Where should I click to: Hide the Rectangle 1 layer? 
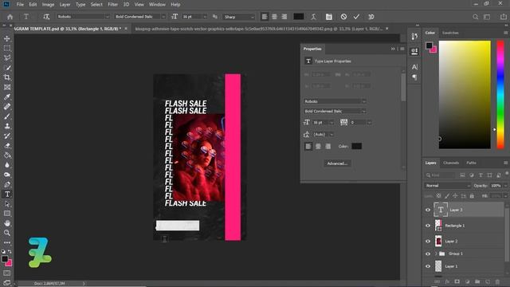click(x=428, y=226)
